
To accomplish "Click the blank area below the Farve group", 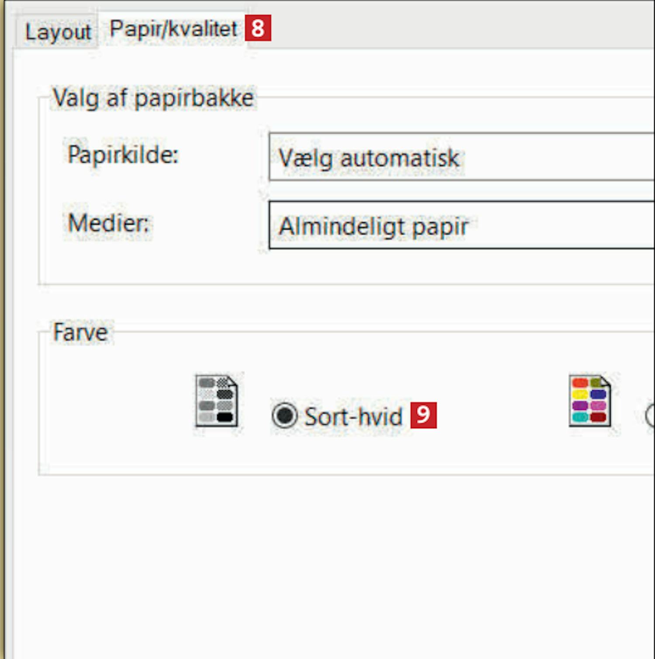I will pos(332,564).
